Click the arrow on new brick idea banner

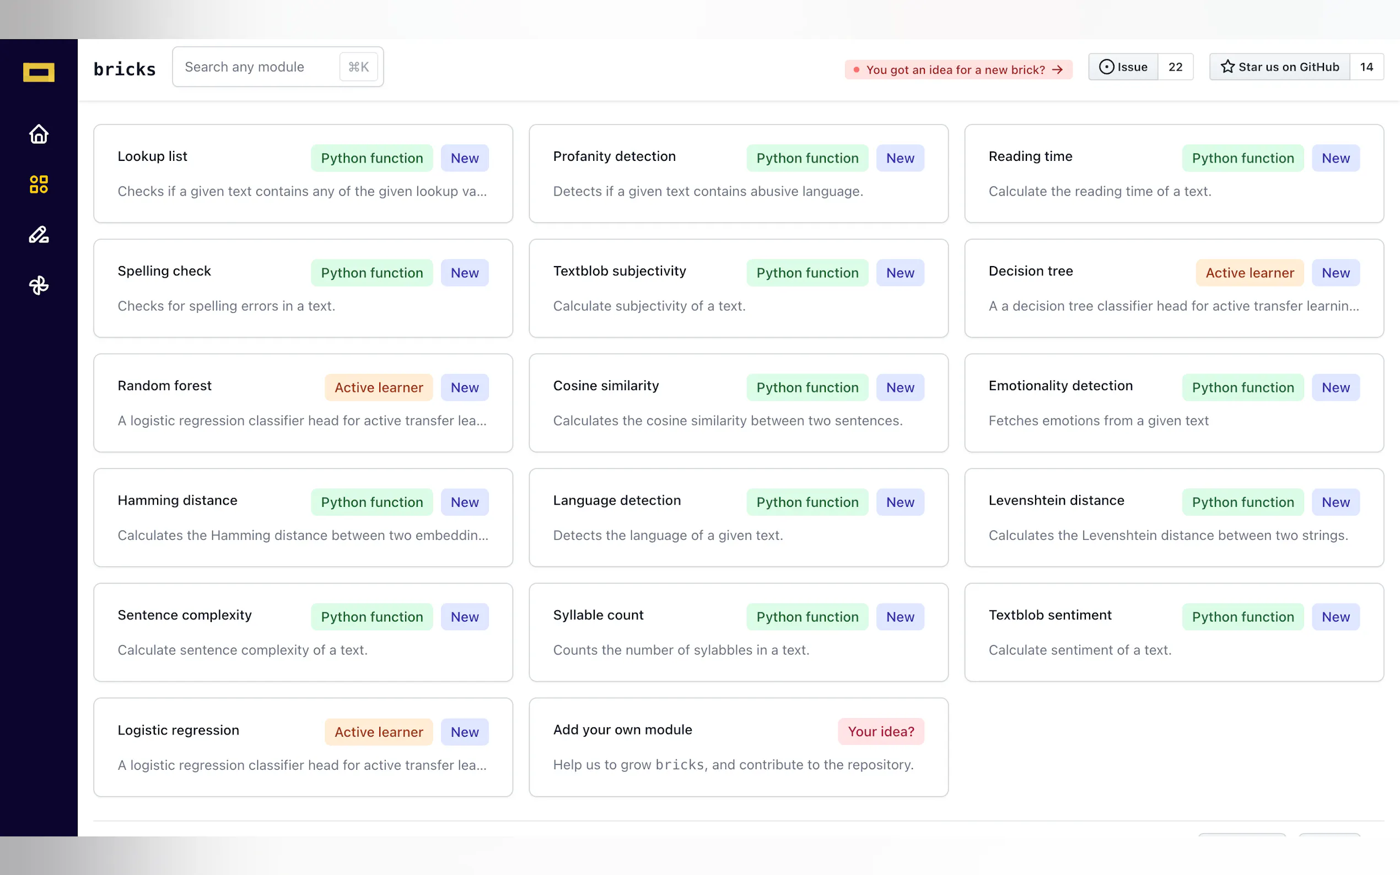pyautogui.click(x=1057, y=70)
